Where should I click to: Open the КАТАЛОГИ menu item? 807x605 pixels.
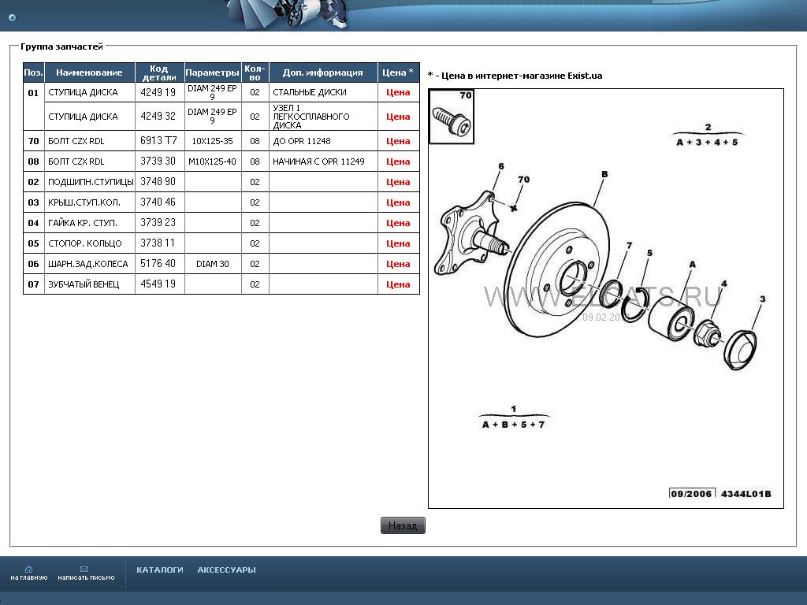point(160,570)
